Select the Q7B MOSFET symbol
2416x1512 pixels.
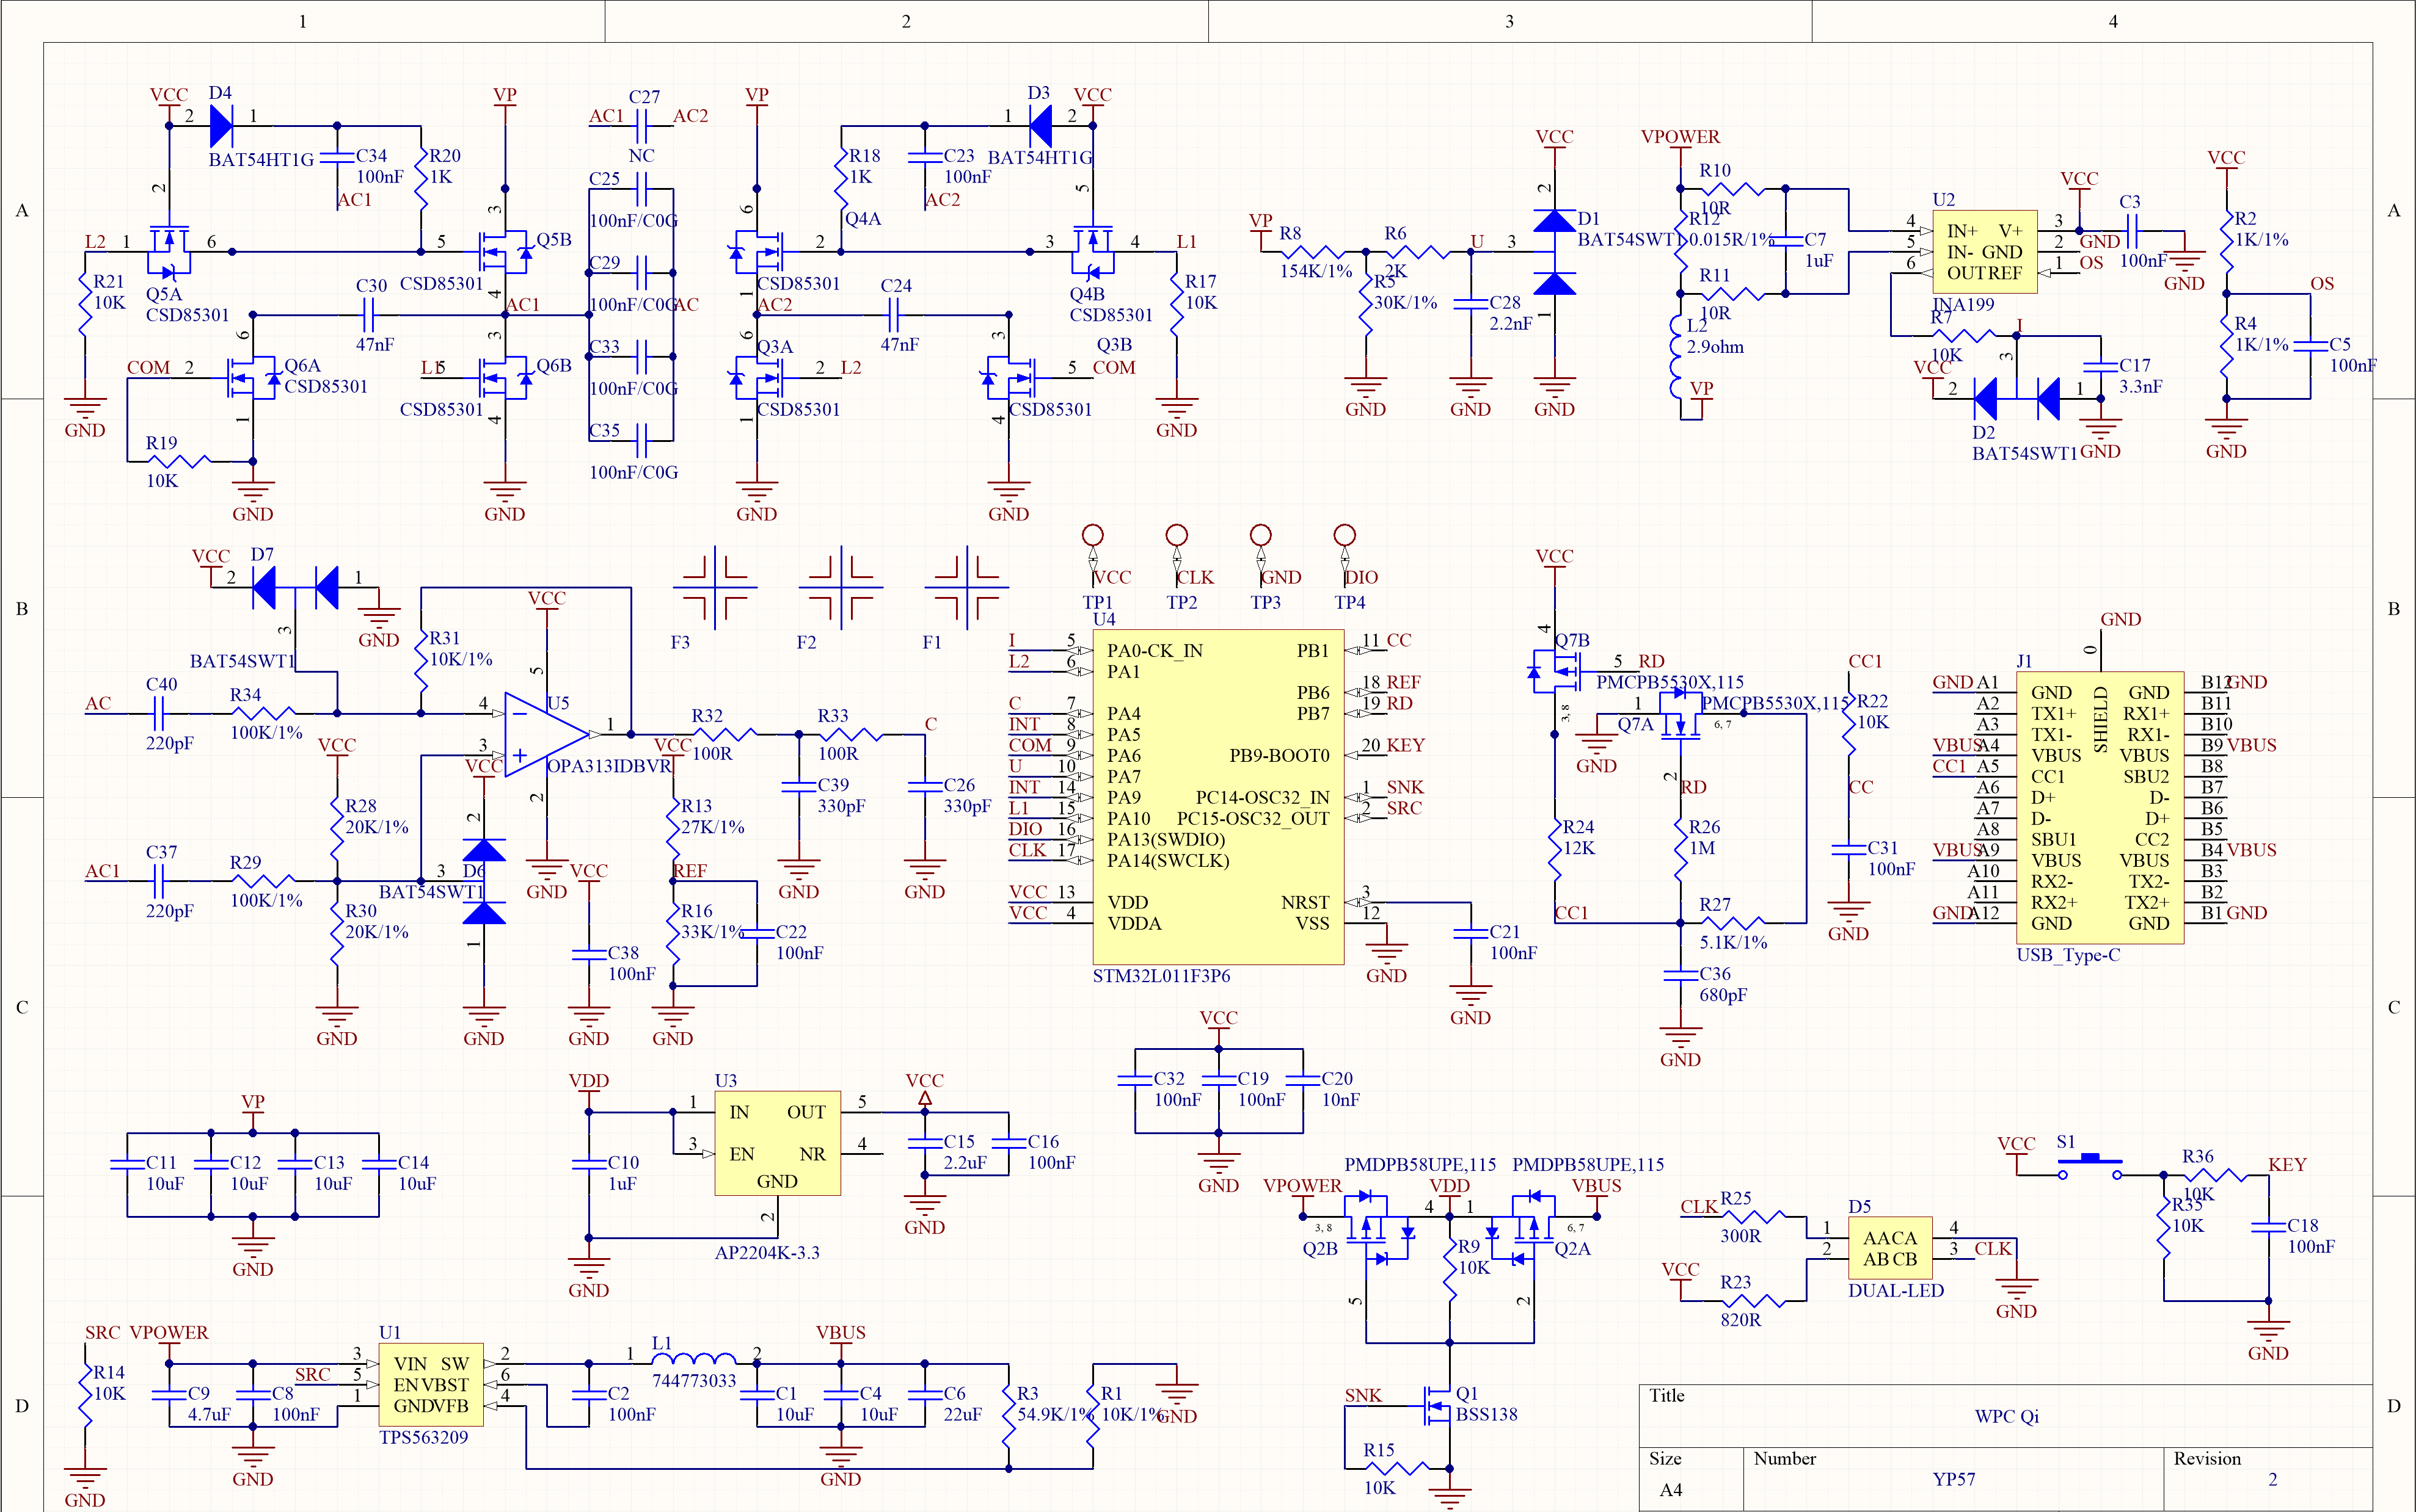click(1555, 671)
